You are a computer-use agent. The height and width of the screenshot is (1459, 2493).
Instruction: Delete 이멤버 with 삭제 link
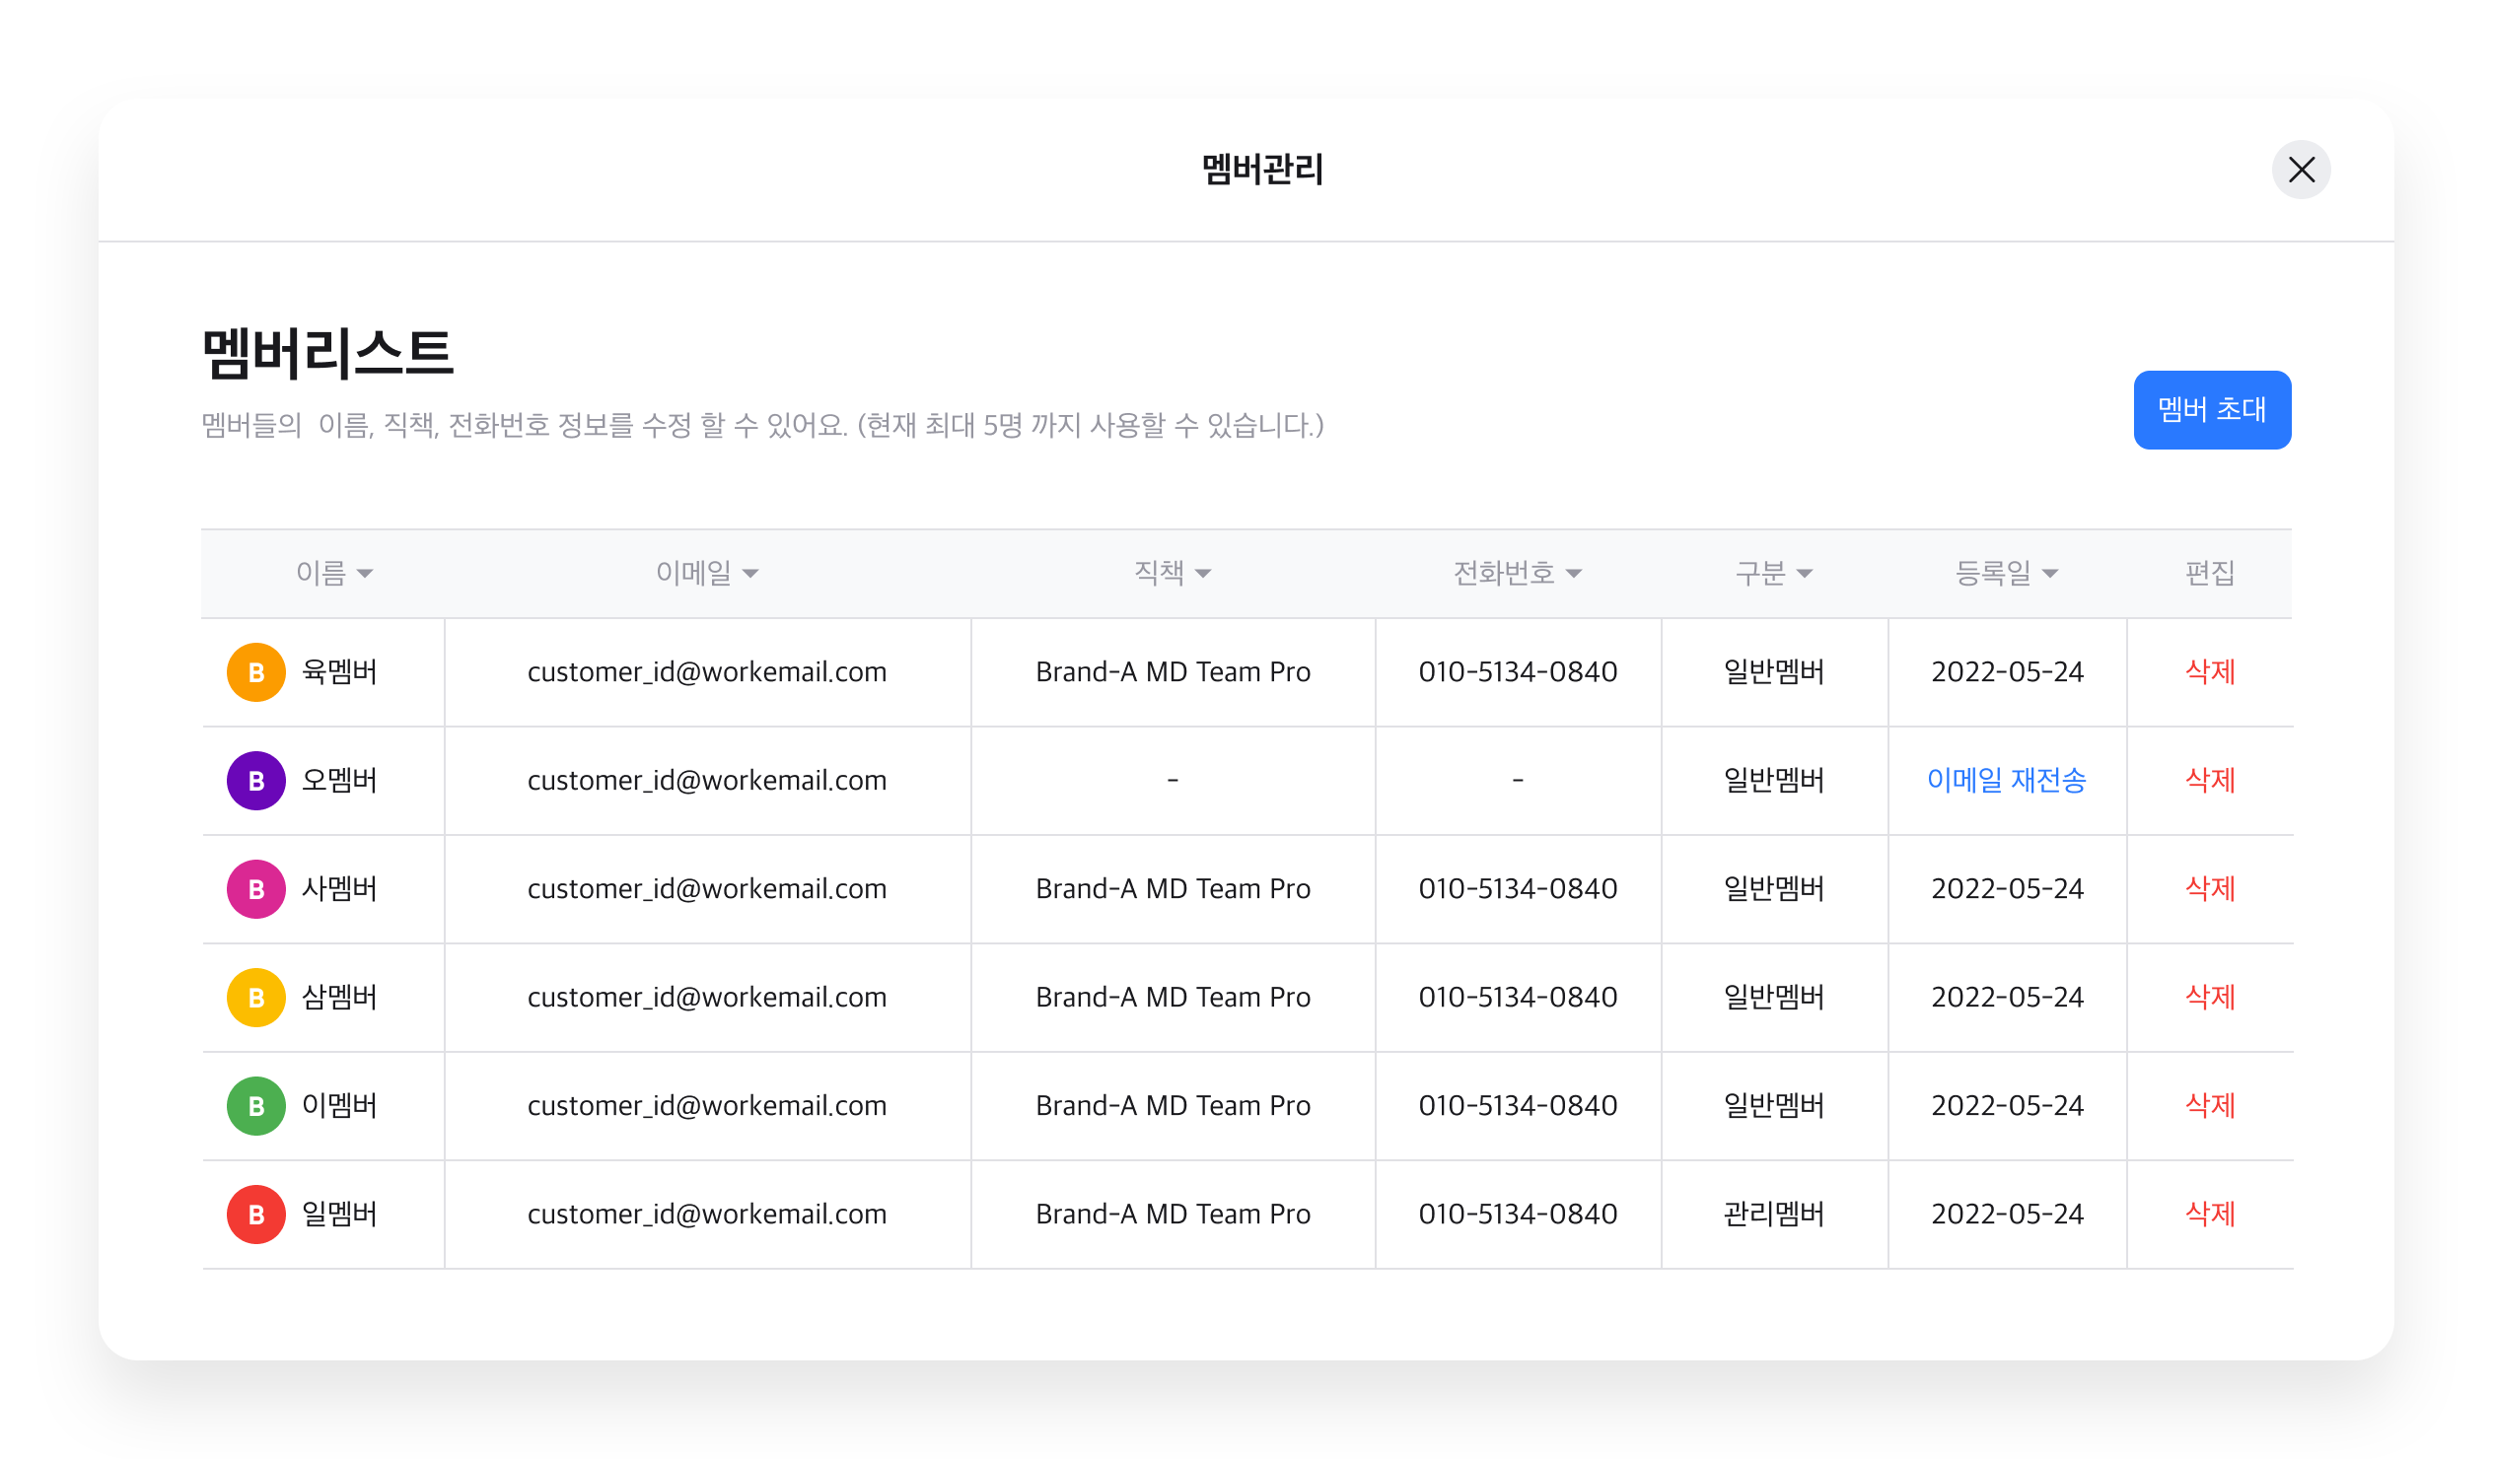point(2210,1105)
